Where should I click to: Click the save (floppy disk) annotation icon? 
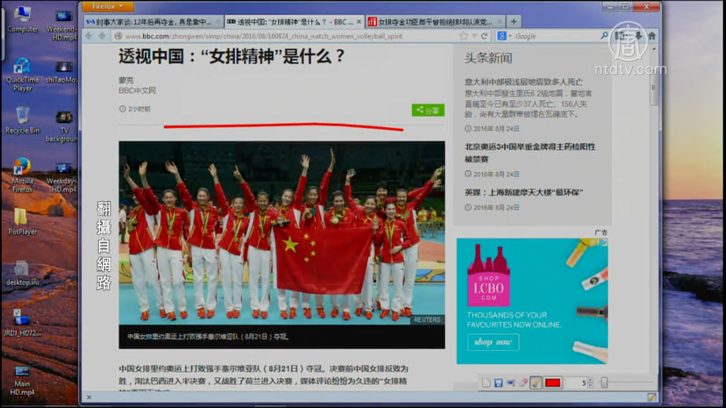(x=498, y=383)
